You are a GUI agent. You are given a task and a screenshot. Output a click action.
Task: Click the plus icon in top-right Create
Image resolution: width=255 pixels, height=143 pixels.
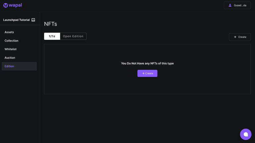235,37
